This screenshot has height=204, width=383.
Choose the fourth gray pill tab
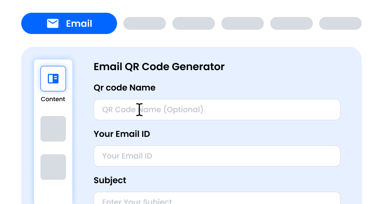pyautogui.click(x=292, y=23)
